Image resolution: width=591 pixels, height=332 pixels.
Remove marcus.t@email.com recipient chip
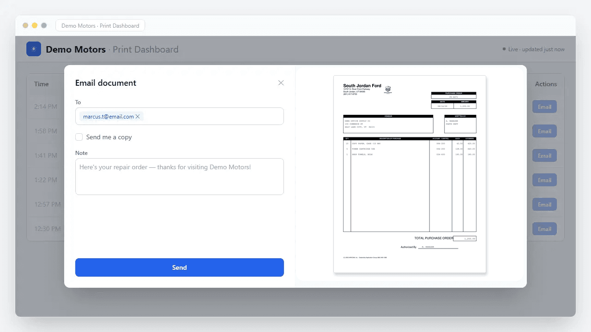138,117
